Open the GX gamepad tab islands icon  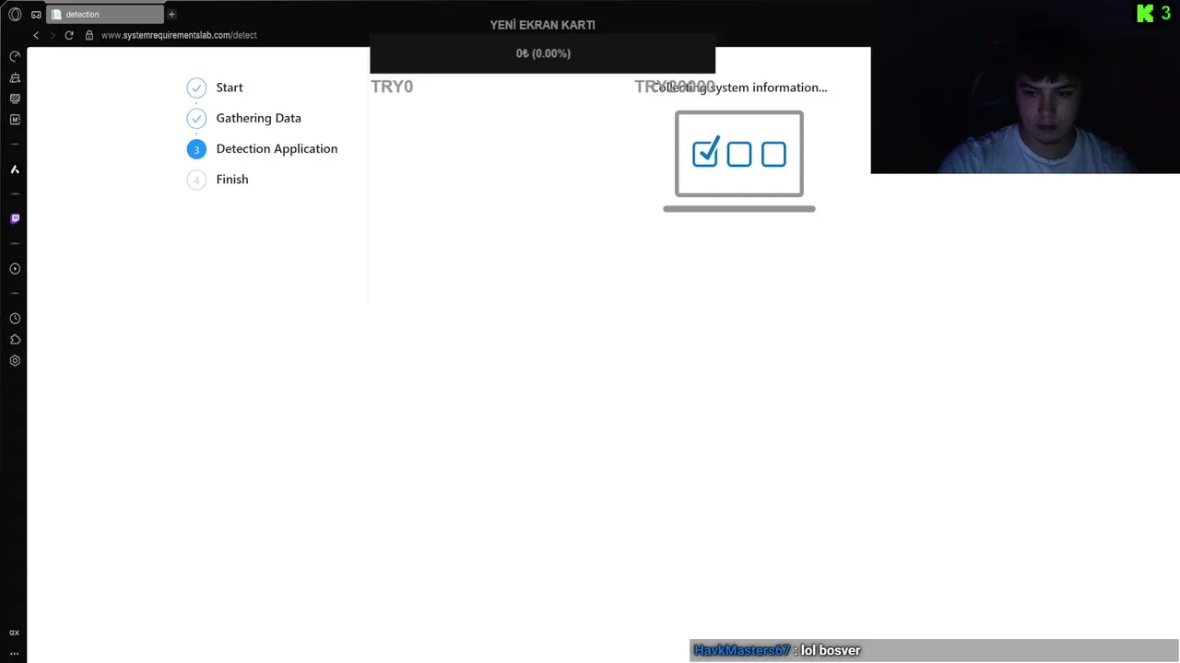coord(36,14)
